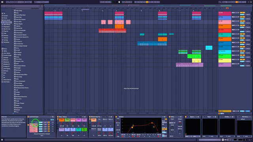Select Beat Repeat in device list
This screenshot has height=142, width=253.
pos(19,24)
